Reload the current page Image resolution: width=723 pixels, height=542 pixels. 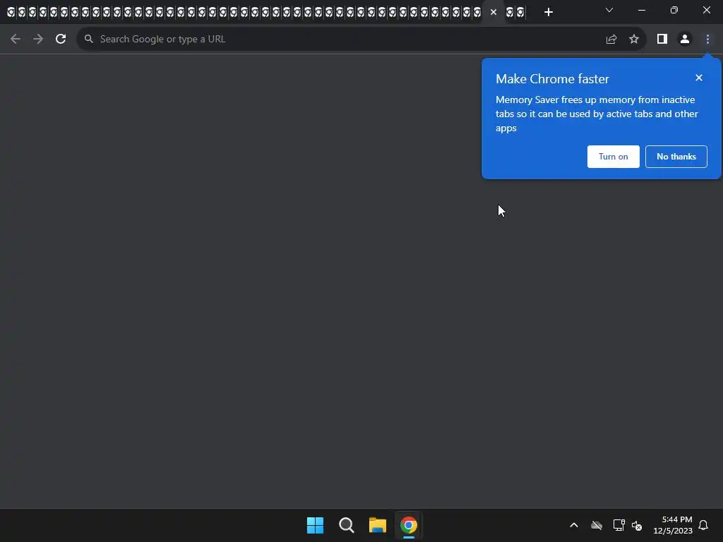[61, 40]
